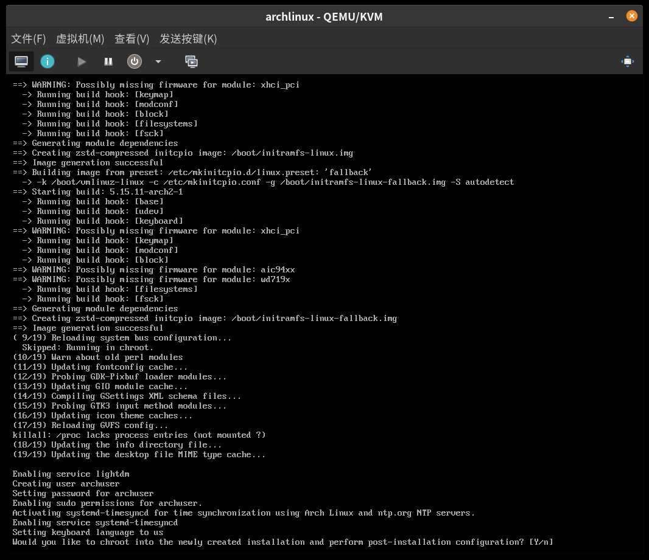This screenshot has width=649, height=560.
Task: Show the graphical console view
Action: 21,61
